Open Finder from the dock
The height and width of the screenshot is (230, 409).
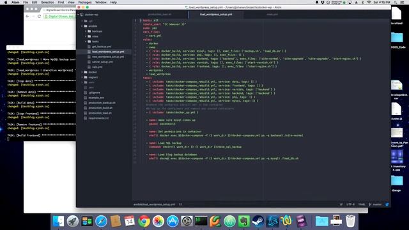58,221
